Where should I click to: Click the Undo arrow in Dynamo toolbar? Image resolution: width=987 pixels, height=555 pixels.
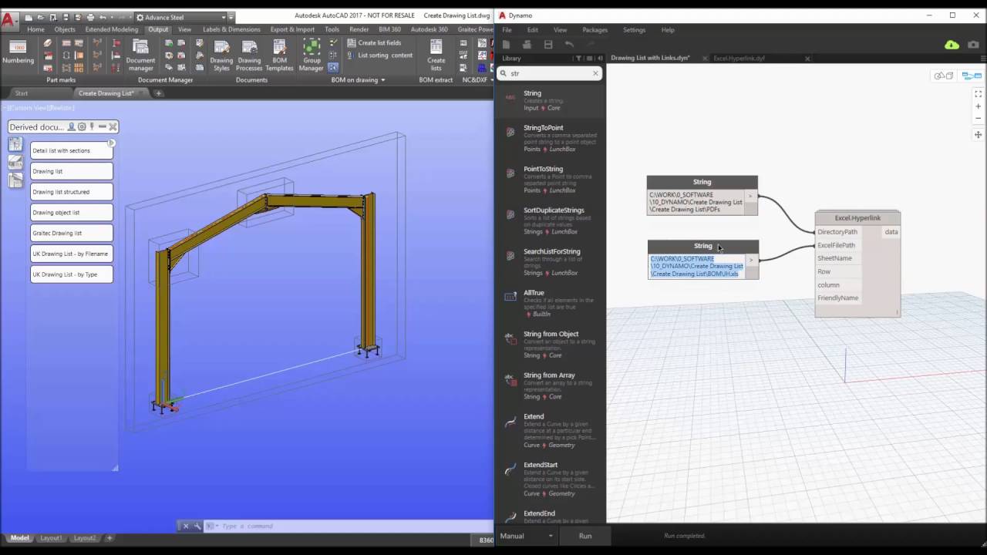pyautogui.click(x=569, y=45)
